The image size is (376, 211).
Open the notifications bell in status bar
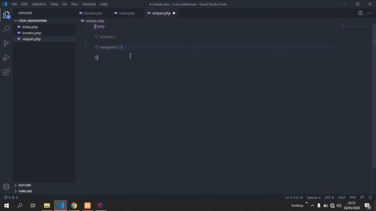tap(370, 198)
